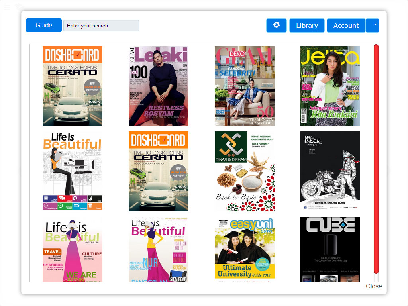
Task: Open the Afro Rider comic cover
Action: pyautogui.click(x=330, y=171)
